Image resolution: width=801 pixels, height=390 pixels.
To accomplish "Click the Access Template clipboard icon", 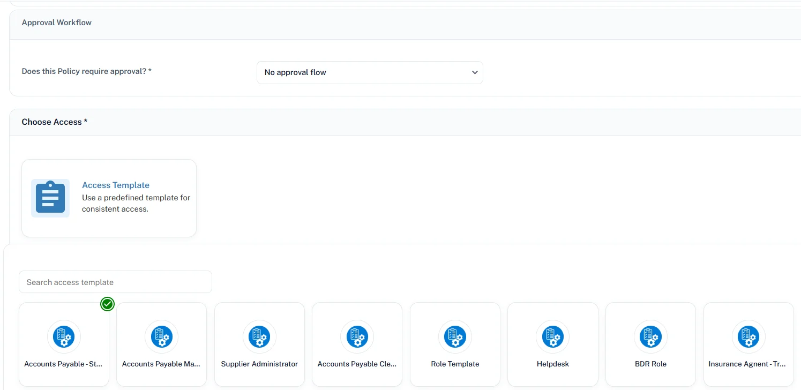I will [50, 198].
